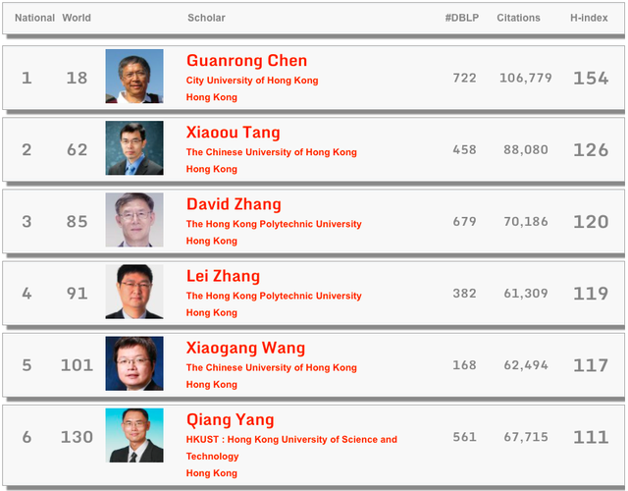
Task: Follow the Lei Zhang name link
Action: pos(223,276)
